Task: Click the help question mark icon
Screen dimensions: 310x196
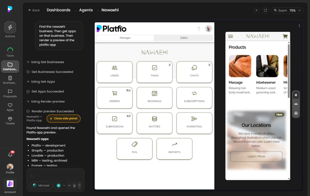Action: pos(199,29)
